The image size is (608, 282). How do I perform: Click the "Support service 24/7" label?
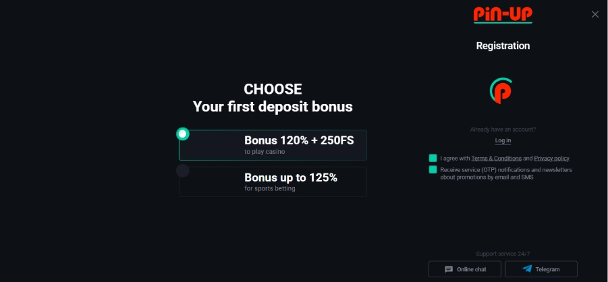(503, 254)
